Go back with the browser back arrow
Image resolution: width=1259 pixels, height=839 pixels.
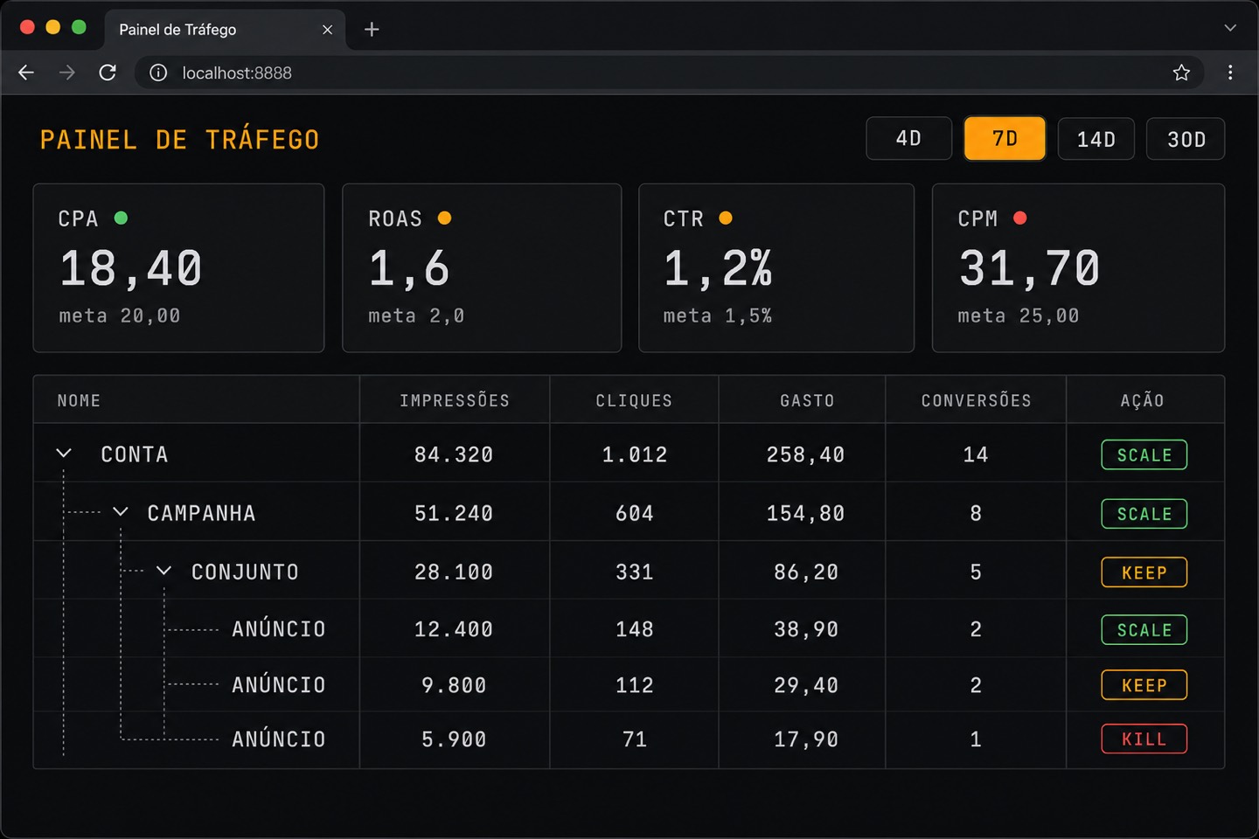pos(26,73)
